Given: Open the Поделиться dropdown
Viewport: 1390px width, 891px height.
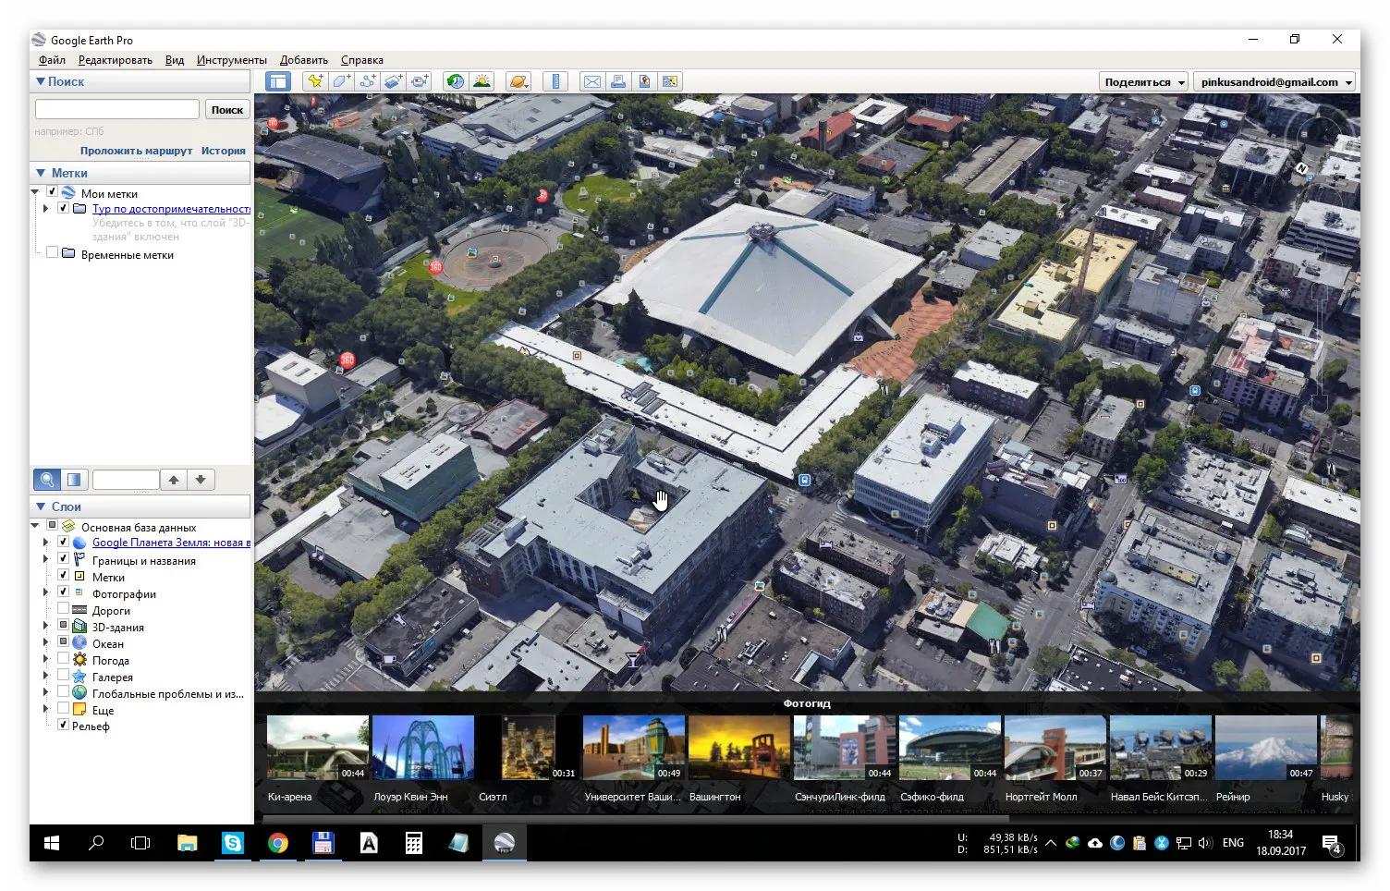Looking at the screenshot, I should coord(1143,82).
